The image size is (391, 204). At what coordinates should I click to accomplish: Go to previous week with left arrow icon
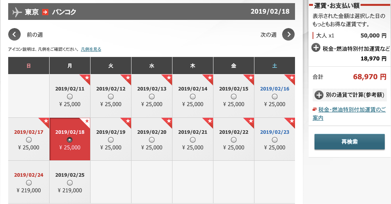coord(14,34)
